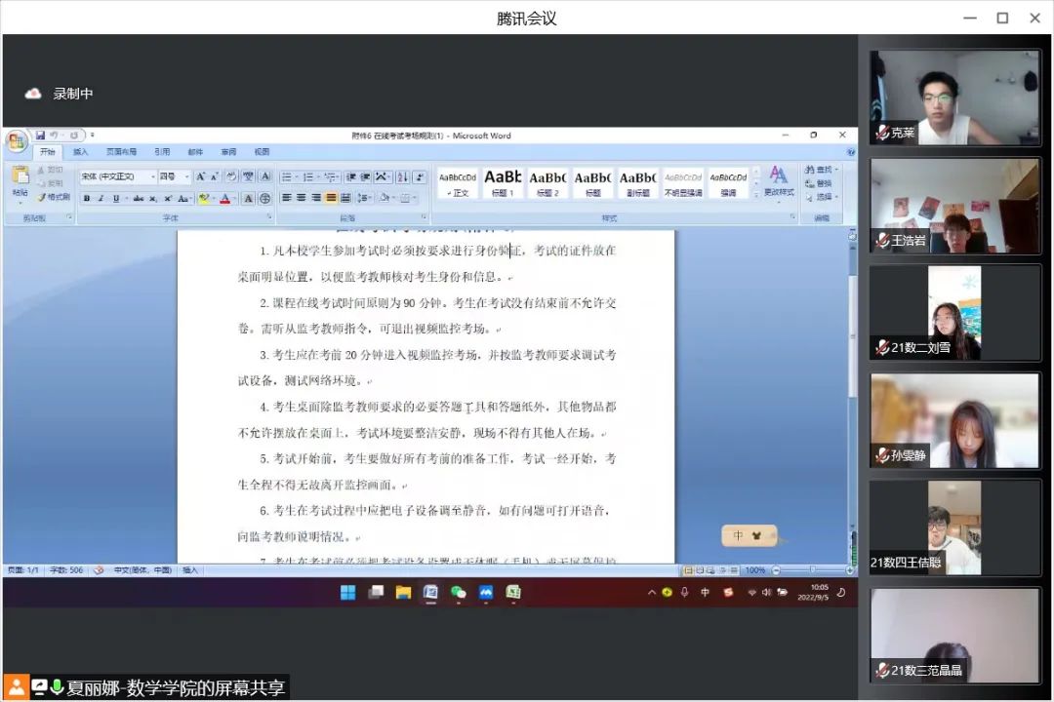Select the Format Painter tool

54,197
